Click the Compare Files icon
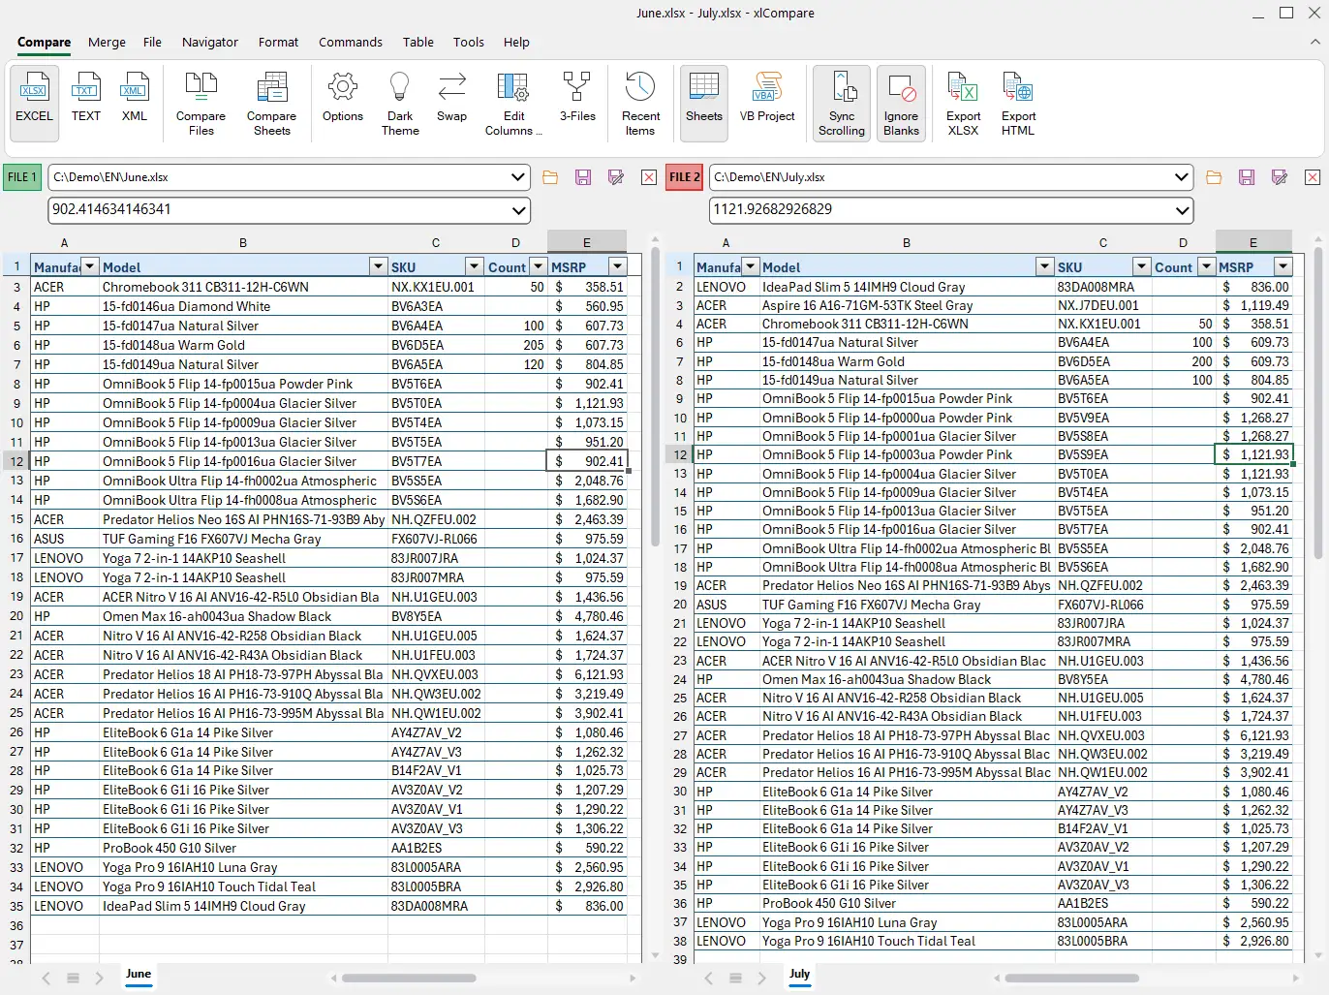Screen dimensions: 1329x995 201,104
